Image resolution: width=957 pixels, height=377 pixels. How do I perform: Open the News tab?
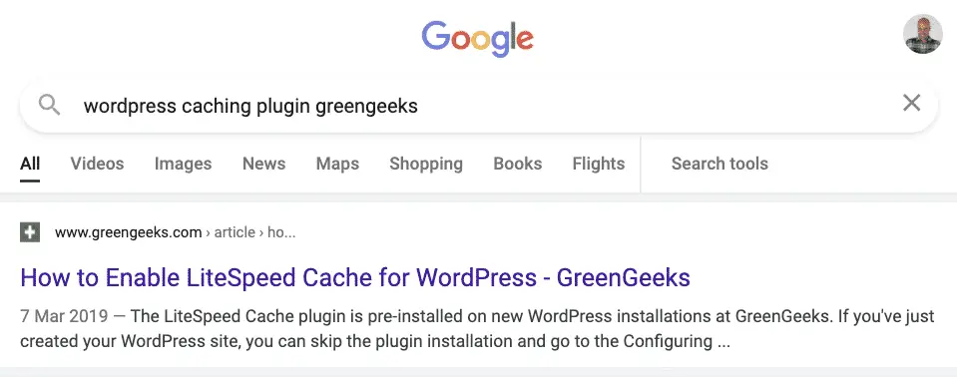tap(263, 164)
